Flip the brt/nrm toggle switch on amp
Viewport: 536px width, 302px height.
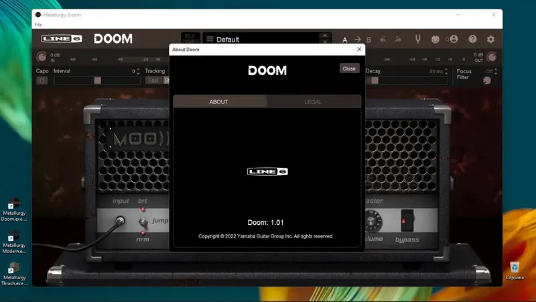tap(143, 222)
